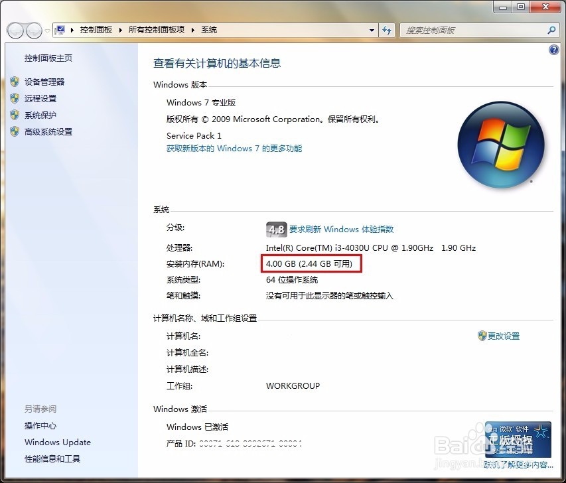The height and width of the screenshot is (483, 566).
Task: Select 系统 breadcrumb in address bar
Action: (209, 30)
